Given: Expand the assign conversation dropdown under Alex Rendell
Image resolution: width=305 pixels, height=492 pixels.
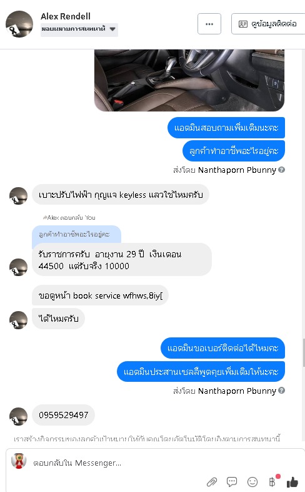Looking at the screenshot, I should (x=79, y=29).
